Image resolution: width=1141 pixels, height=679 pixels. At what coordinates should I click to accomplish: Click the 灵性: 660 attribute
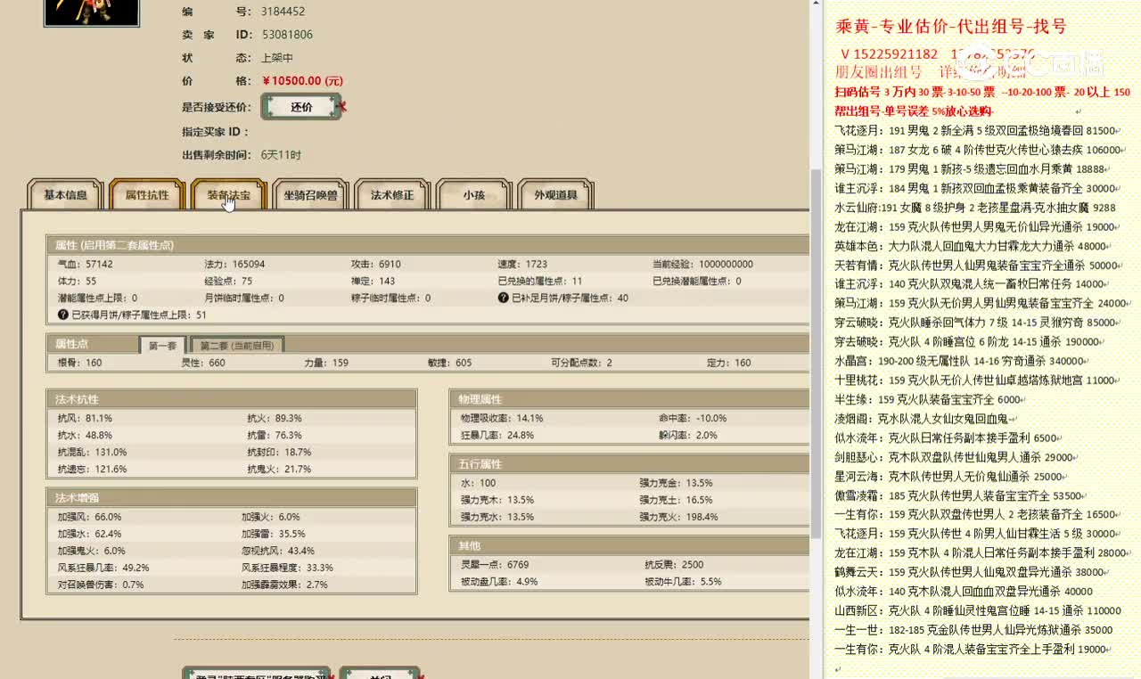tap(202, 363)
